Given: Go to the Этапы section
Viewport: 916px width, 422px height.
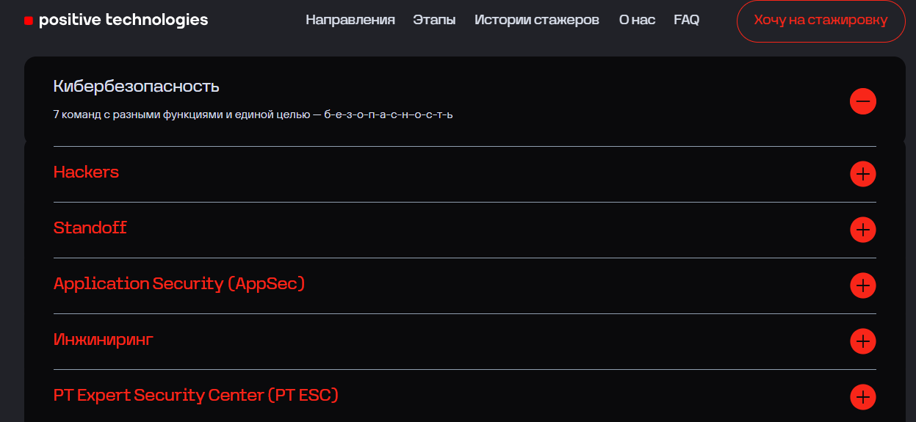Looking at the screenshot, I should click(x=434, y=20).
